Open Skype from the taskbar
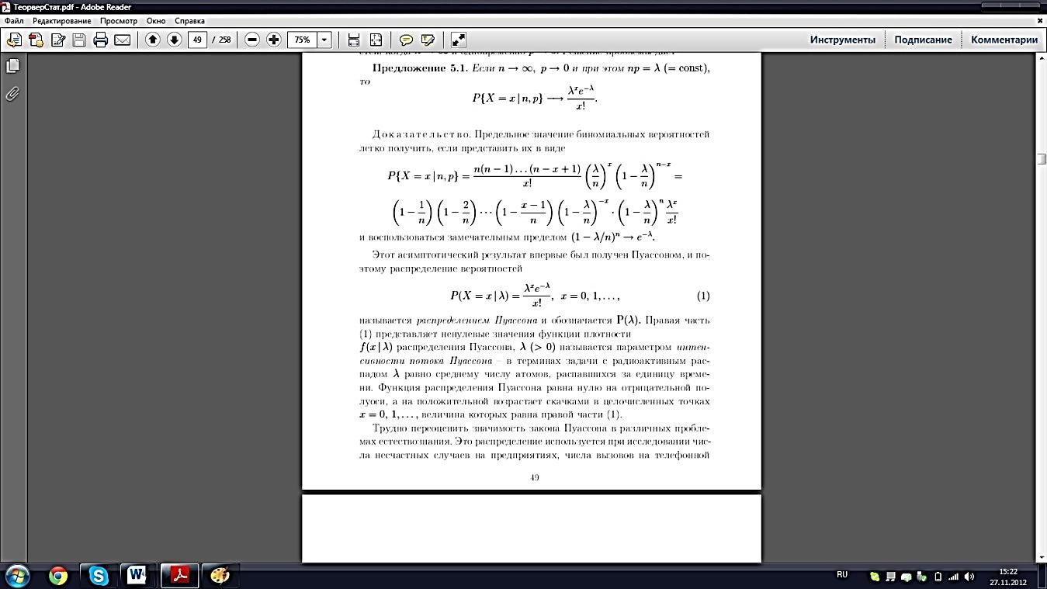Image resolution: width=1047 pixels, height=589 pixels. (x=99, y=576)
